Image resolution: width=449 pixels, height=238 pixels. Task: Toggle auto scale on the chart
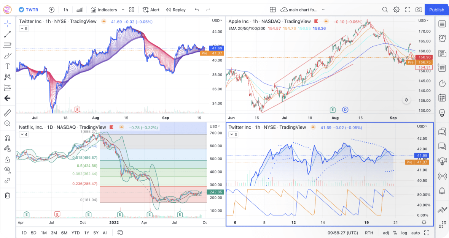tap(416, 233)
